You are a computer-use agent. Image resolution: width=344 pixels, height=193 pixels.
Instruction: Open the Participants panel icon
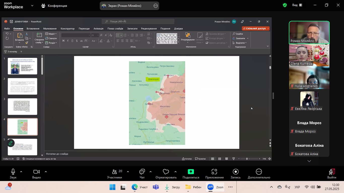[115, 172]
